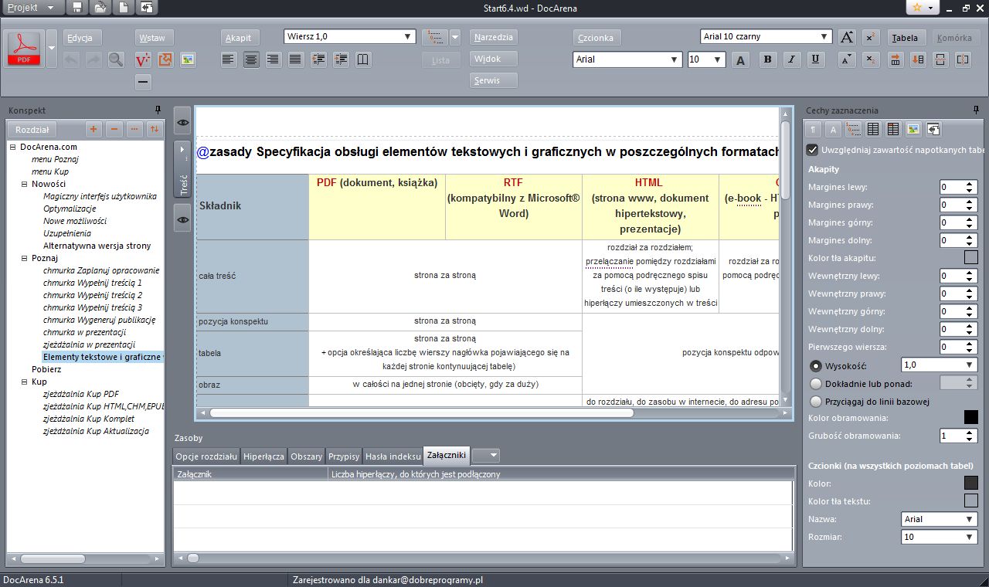This screenshot has height=587, width=989.
Task: Click the black Kolor obramowania swatch
Action: pos(970,418)
